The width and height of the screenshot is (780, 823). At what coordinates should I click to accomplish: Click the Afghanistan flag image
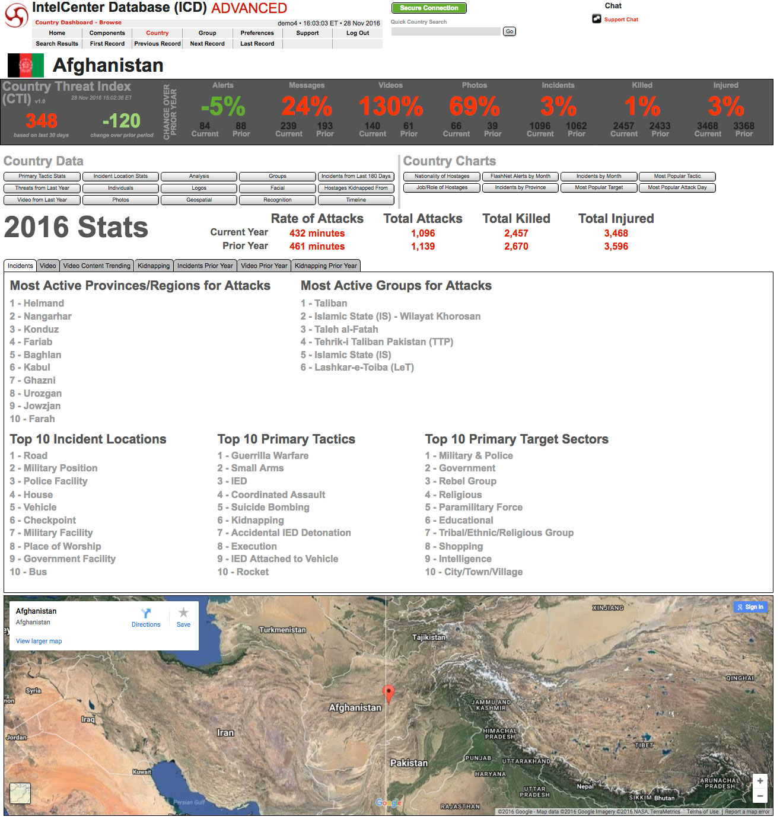tap(26, 65)
